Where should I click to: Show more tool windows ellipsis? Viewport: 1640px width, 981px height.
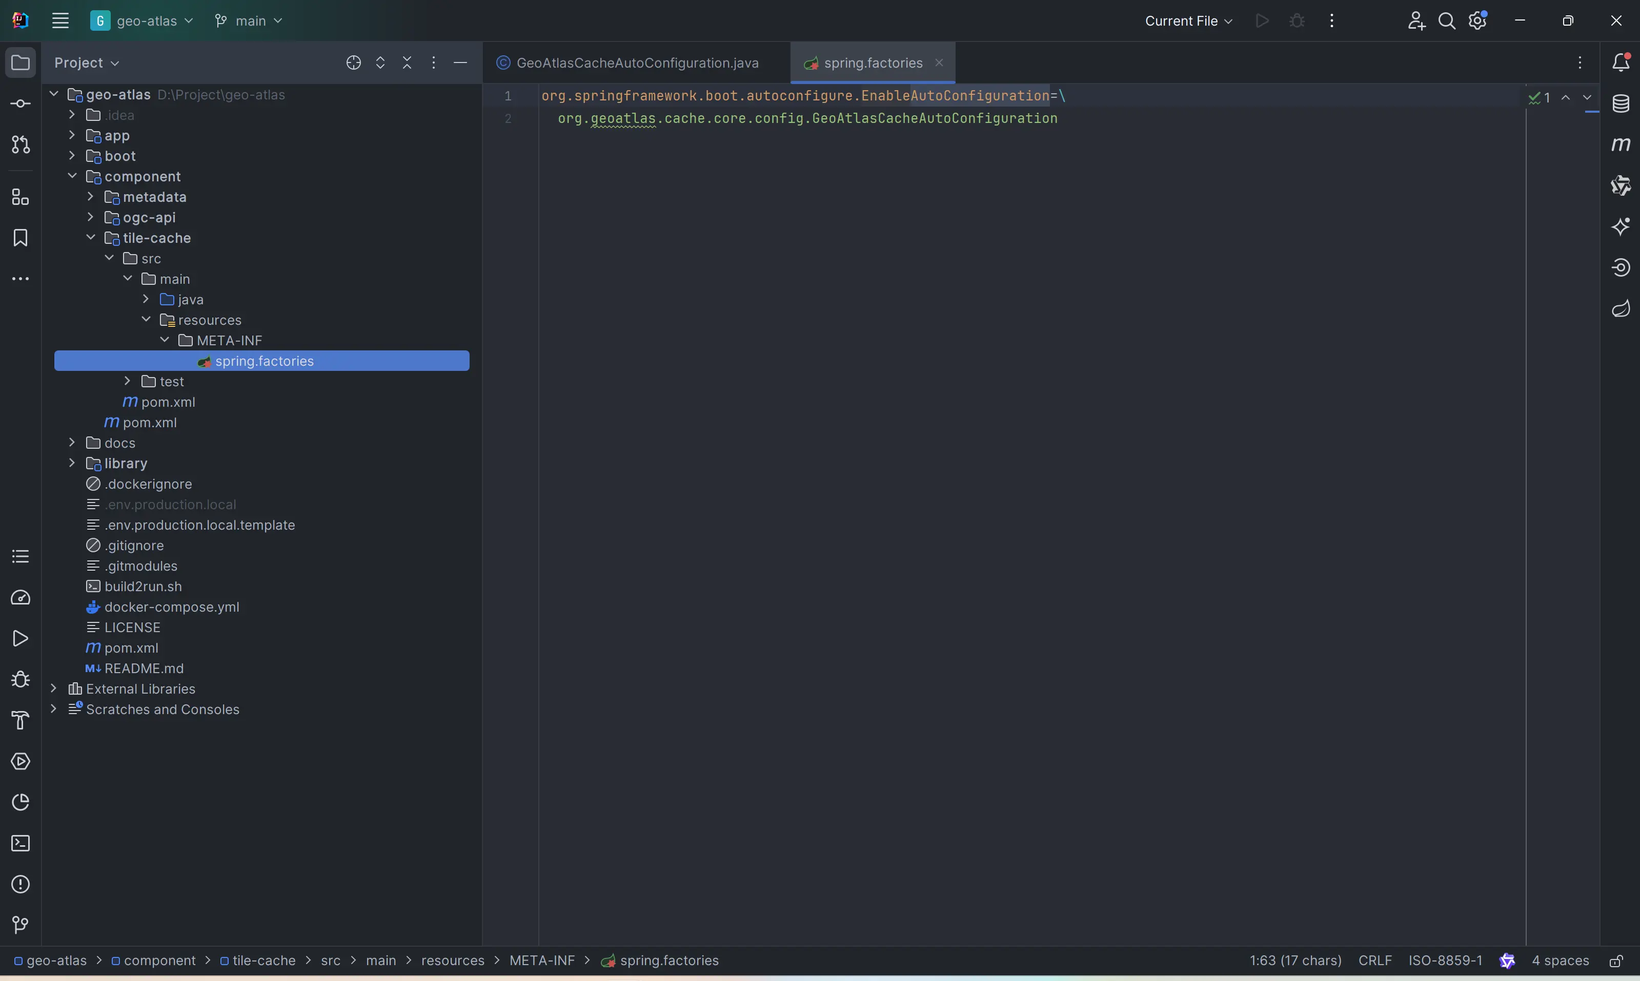[21, 279]
